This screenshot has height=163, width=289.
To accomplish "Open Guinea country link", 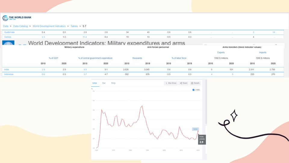I will (x=8, y=37).
